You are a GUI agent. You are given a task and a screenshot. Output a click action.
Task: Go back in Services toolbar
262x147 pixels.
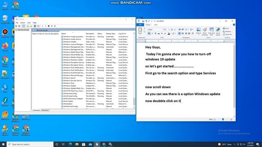point(16,26)
